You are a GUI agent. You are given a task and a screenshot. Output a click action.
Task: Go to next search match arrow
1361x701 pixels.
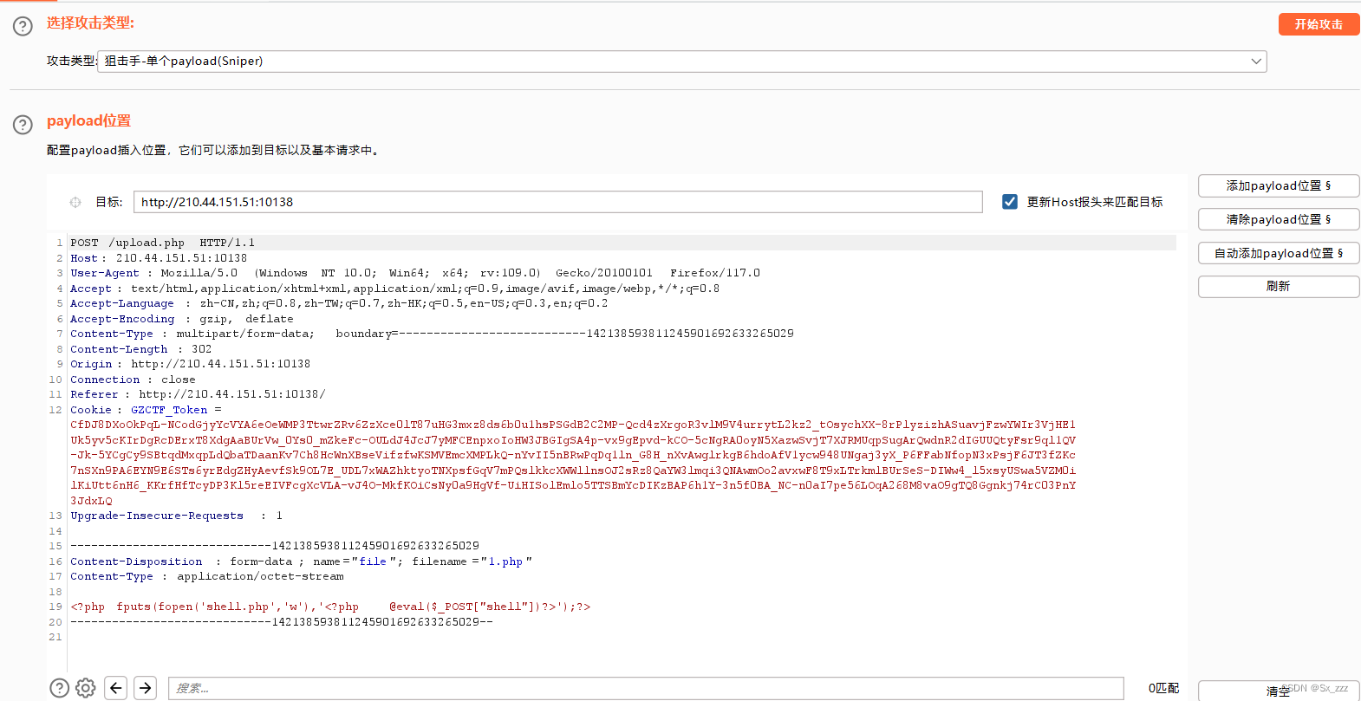point(146,688)
